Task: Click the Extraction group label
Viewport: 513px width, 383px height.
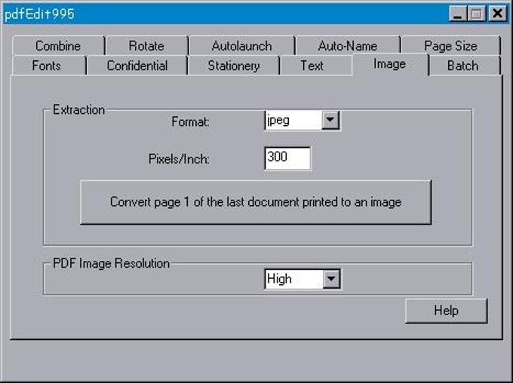Action: 79,110
